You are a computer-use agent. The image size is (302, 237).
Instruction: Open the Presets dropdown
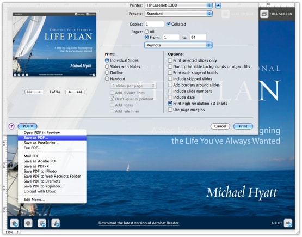tap(178, 14)
